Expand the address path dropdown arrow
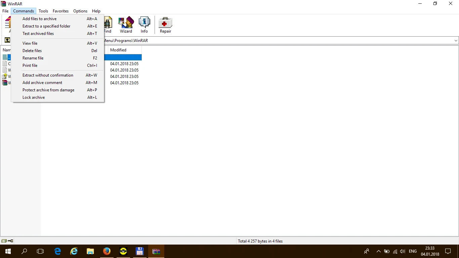The height and width of the screenshot is (258, 459). pos(456,40)
